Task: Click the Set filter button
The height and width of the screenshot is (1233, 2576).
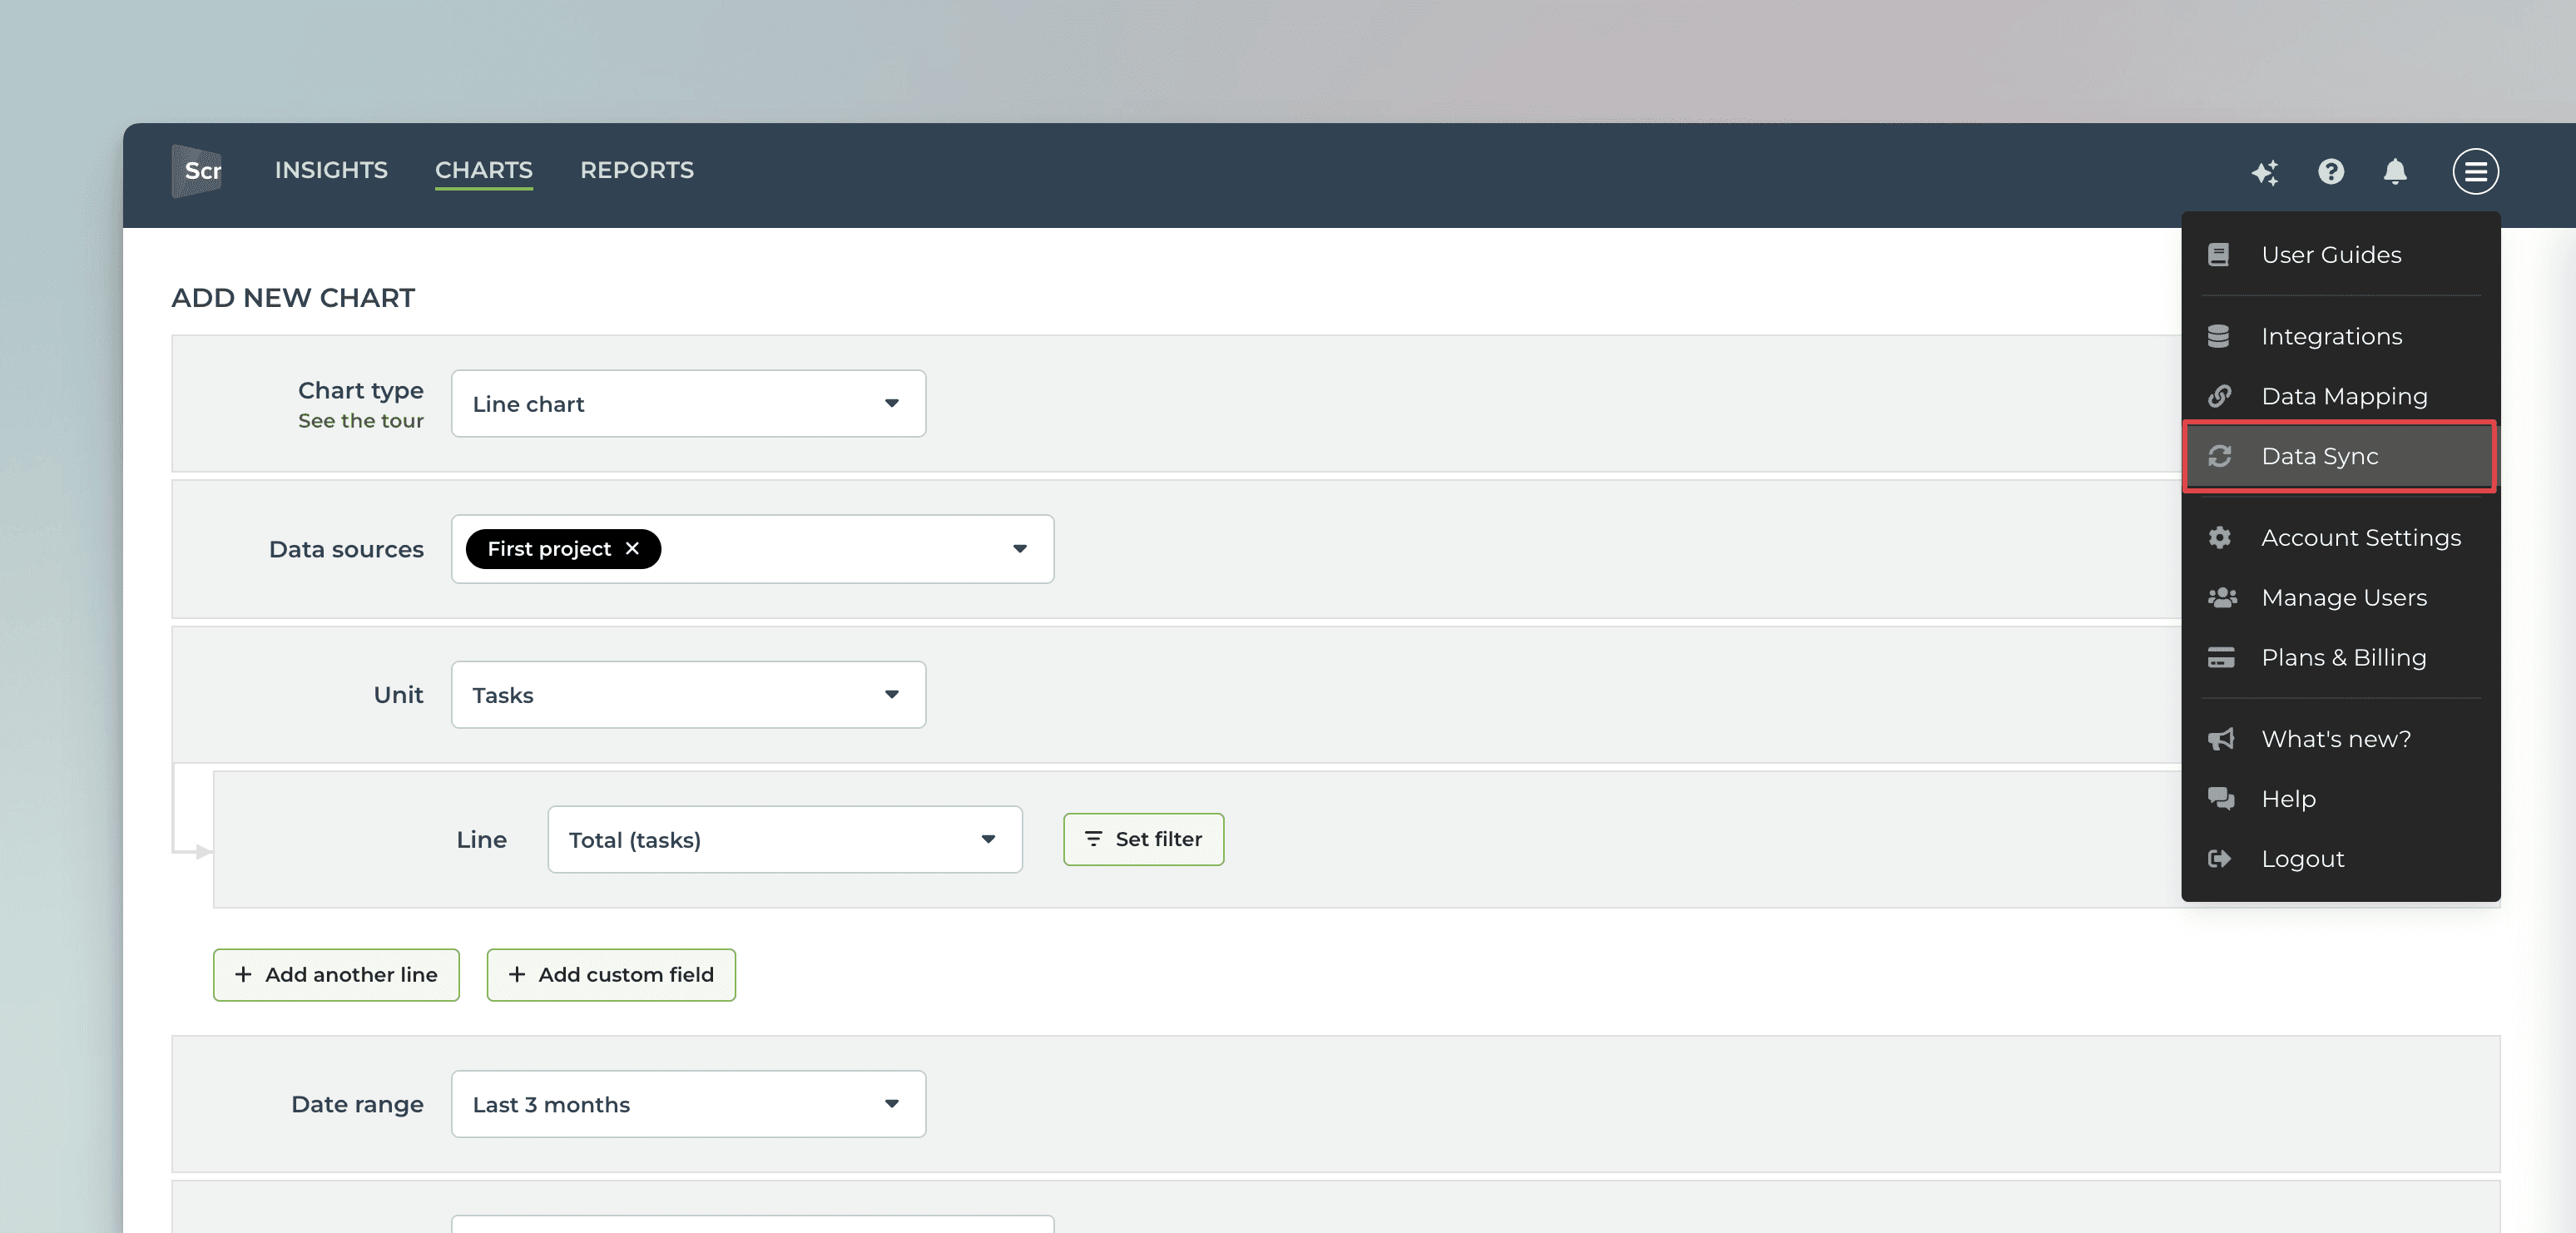Action: [1143, 839]
